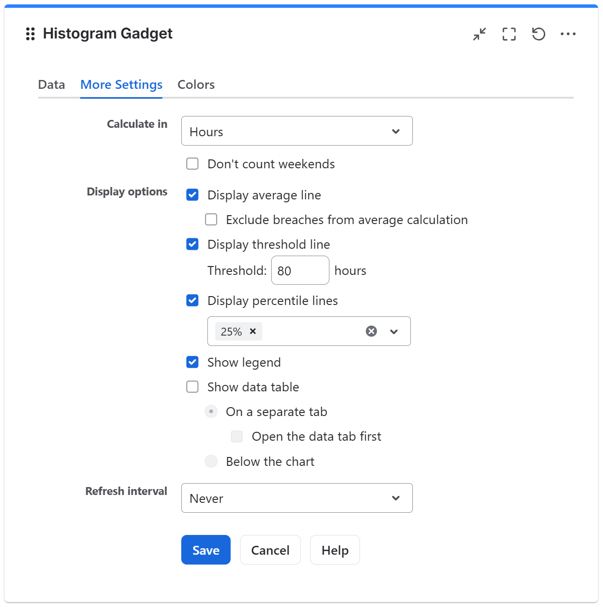Click the drag handle beside Histogram Gadget

30,34
